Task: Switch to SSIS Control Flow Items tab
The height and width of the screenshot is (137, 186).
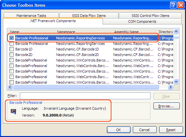Action: (x=150, y=16)
